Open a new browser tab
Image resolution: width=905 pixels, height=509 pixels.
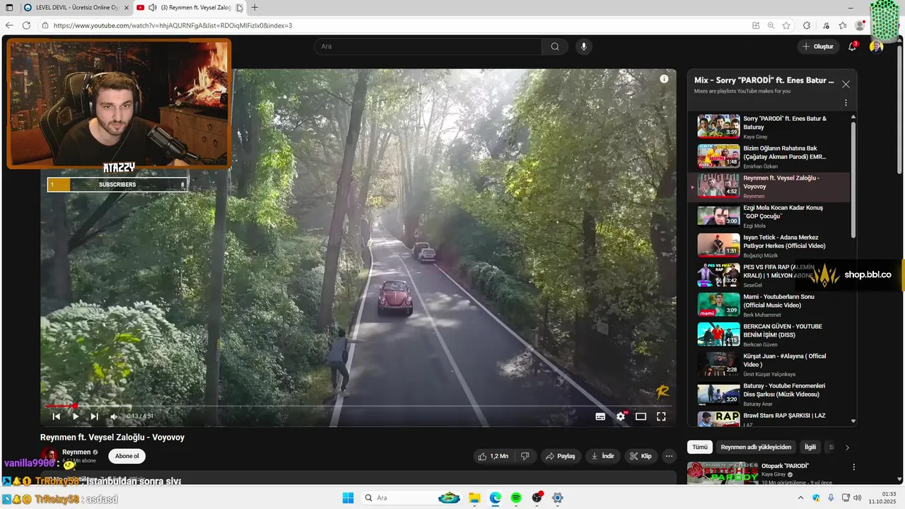pos(255,8)
